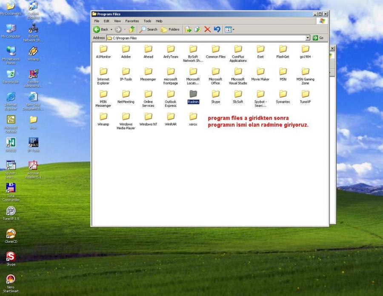
Task: Open the Help menu
Action: 159,21
